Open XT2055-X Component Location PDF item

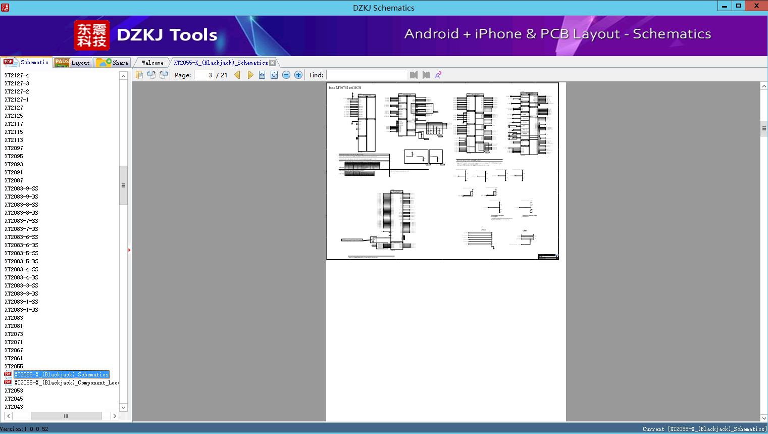pyautogui.click(x=62, y=382)
